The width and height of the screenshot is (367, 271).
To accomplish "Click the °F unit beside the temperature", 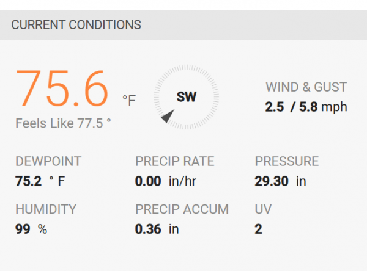I will point(128,100).
